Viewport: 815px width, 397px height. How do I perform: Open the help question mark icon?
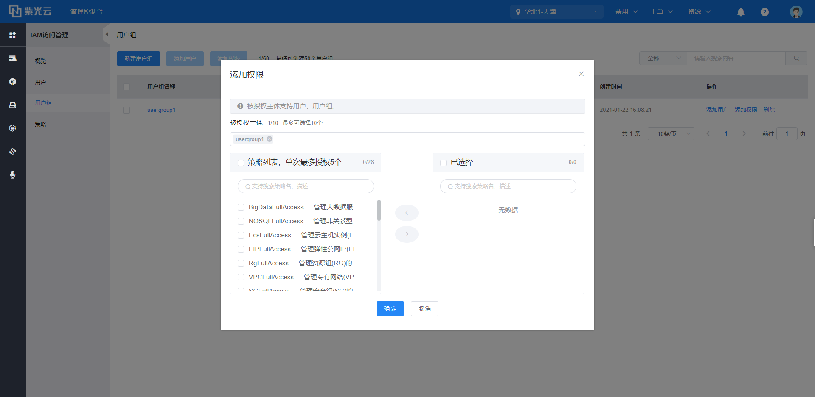point(764,12)
